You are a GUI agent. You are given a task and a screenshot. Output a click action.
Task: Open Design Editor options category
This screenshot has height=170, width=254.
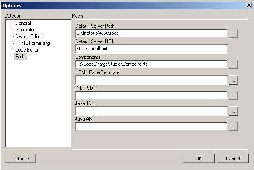point(28,37)
